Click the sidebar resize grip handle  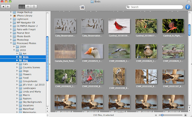[x=47, y=115]
